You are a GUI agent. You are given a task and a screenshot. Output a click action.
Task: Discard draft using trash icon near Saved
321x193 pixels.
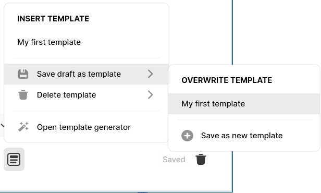(201, 160)
